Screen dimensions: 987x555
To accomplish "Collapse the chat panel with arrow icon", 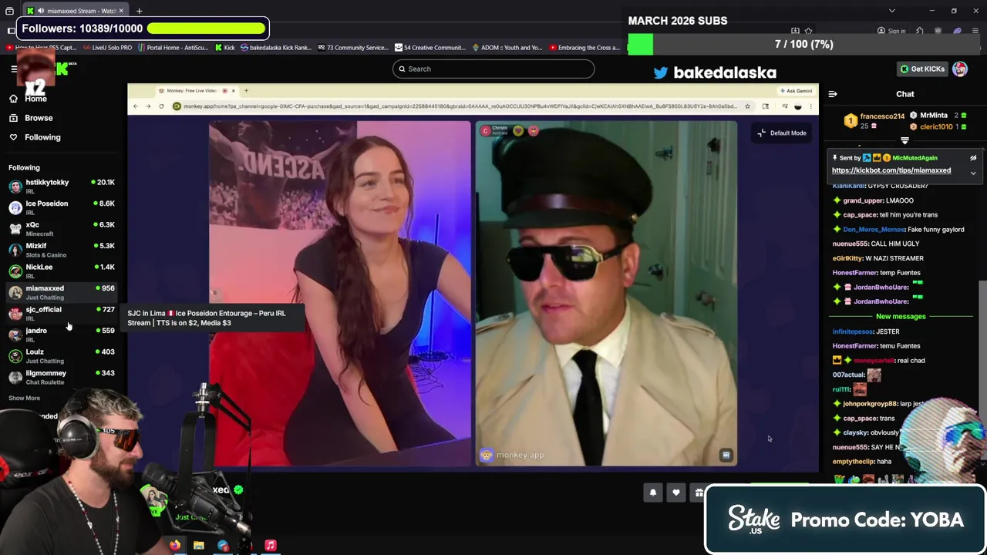I will [x=833, y=94].
